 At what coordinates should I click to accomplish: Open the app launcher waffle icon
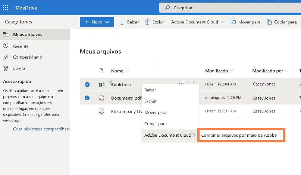pos(6,7)
